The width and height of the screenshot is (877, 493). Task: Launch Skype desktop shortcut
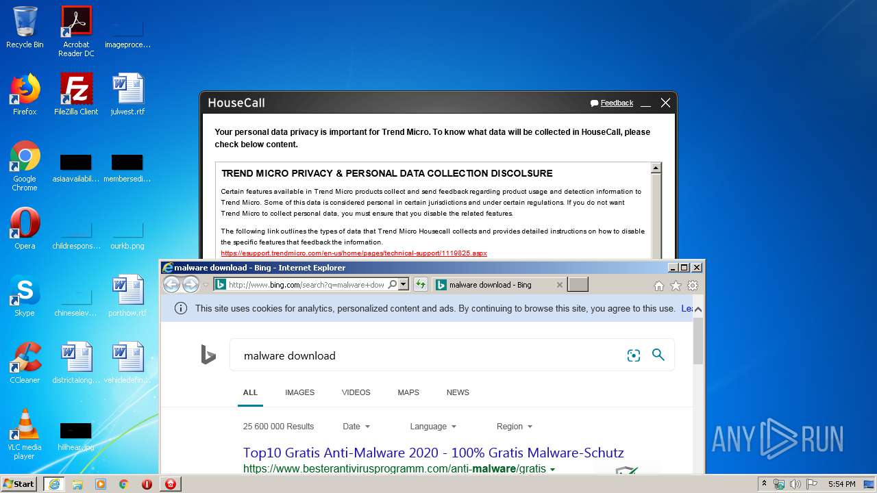[x=25, y=296]
